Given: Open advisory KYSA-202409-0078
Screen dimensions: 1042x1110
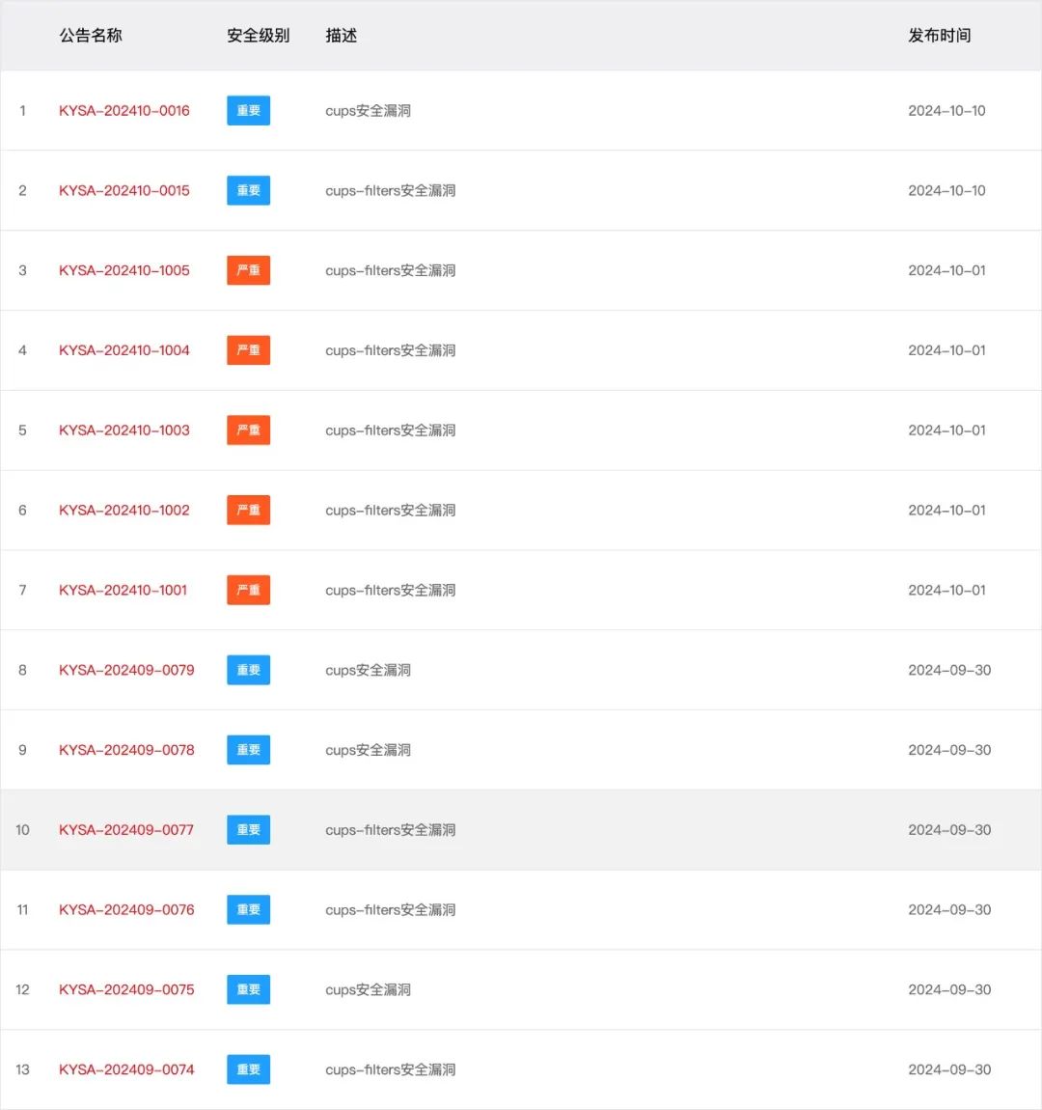Looking at the screenshot, I should pyautogui.click(x=126, y=750).
